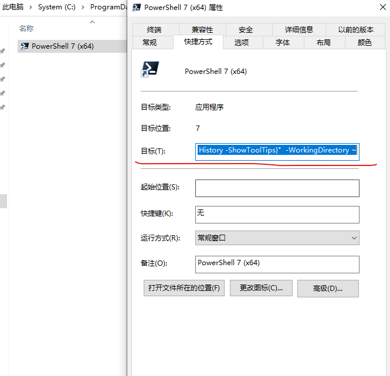This screenshot has height=376, width=390.
Task: Click the 起始位置(S) input field
Action: tap(277, 188)
